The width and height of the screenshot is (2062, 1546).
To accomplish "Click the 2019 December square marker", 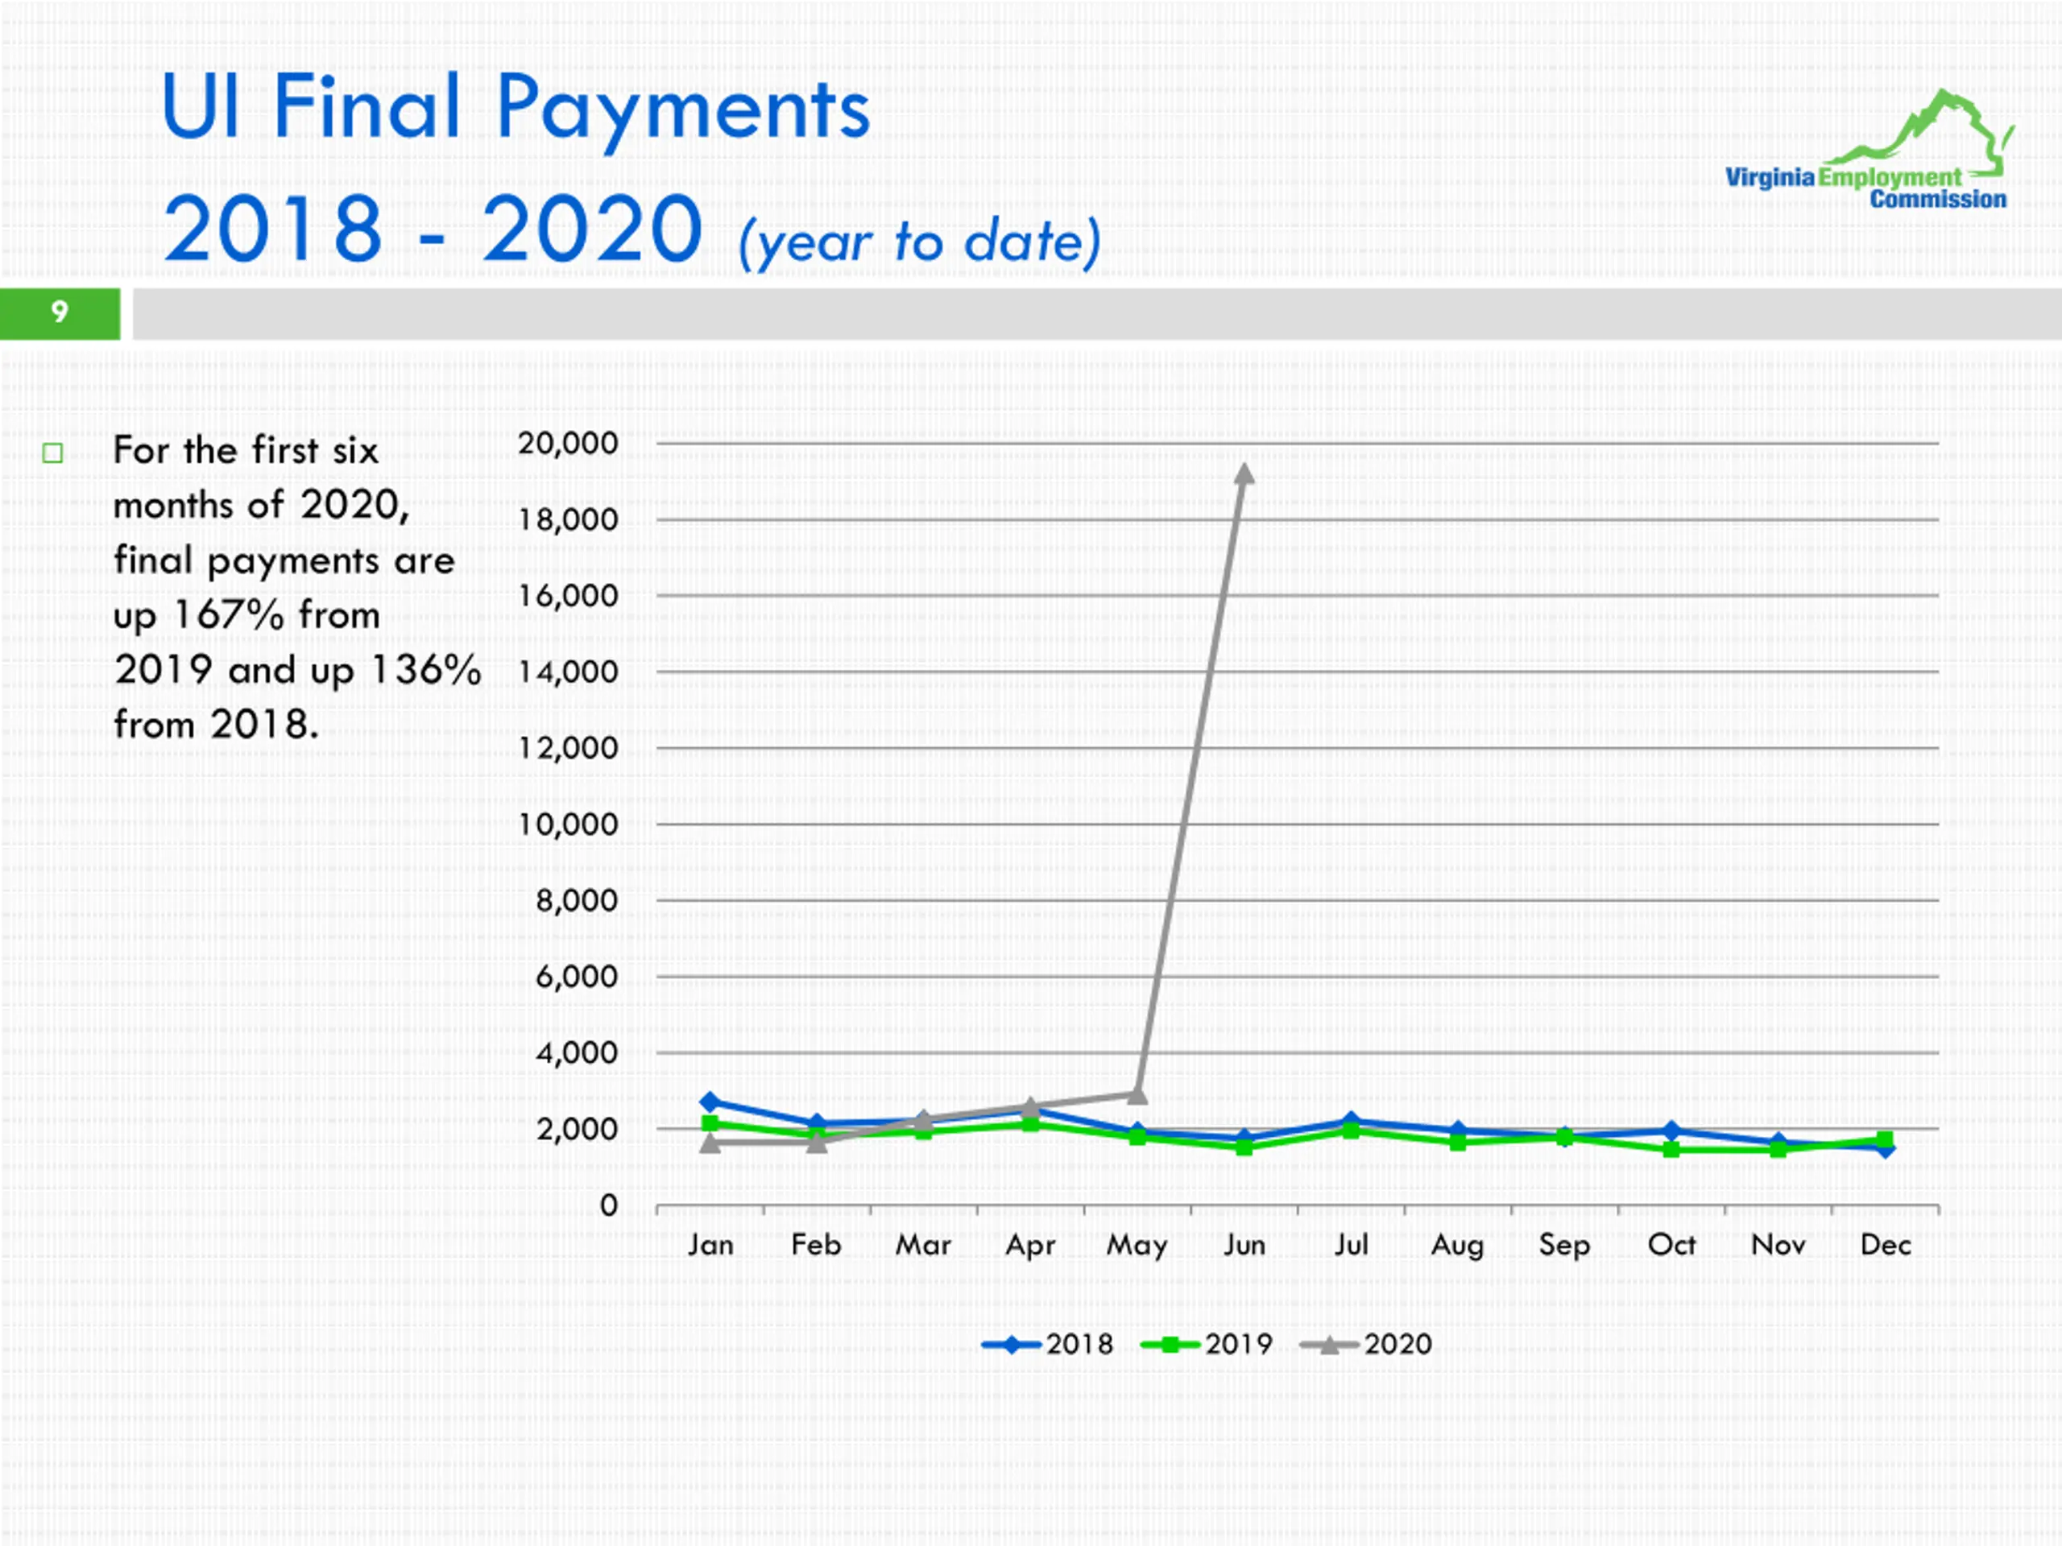I will pyautogui.click(x=1884, y=1139).
